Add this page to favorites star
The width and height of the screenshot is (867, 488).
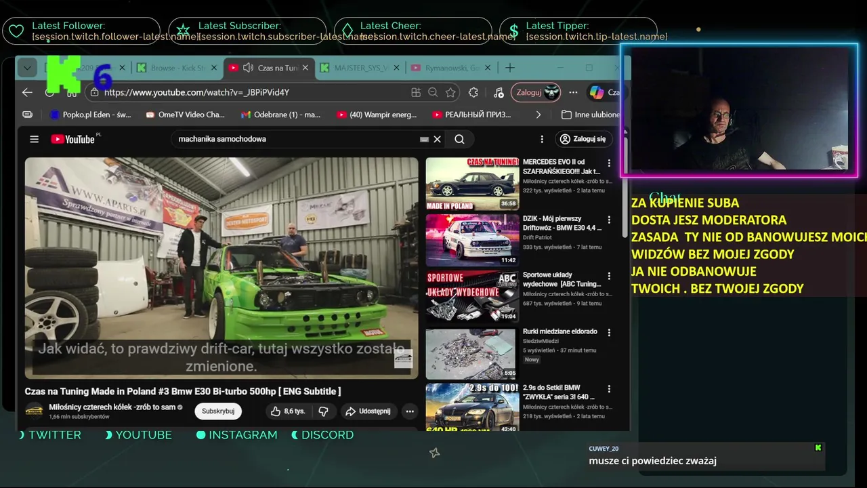pos(450,92)
